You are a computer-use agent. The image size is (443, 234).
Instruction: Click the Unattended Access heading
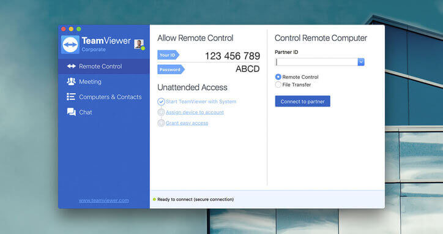pyautogui.click(x=192, y=88)
